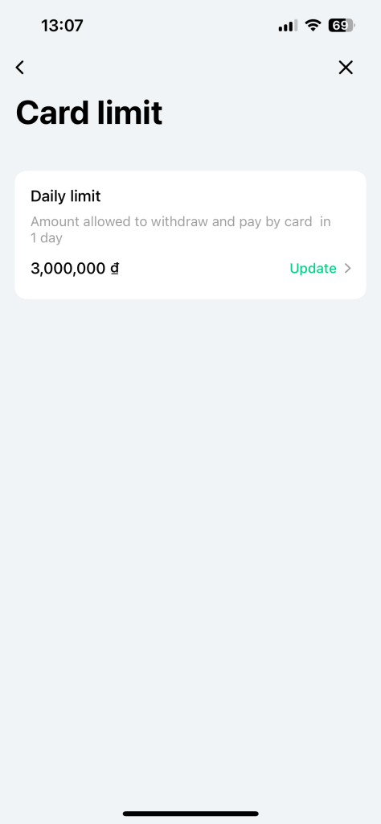Tap the home indicator bar
The image size is (381, 824).
click(x=190, y=814)
